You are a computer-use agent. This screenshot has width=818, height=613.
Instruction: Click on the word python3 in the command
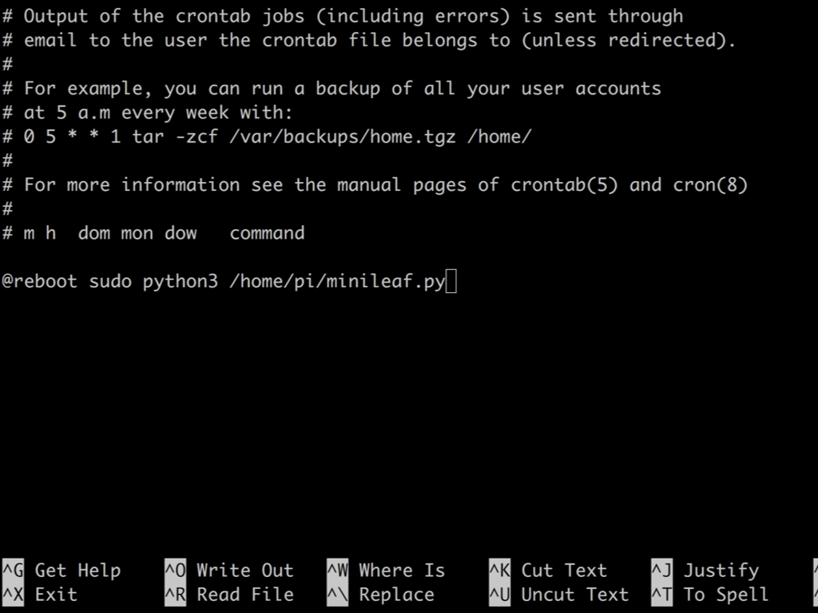181,282
